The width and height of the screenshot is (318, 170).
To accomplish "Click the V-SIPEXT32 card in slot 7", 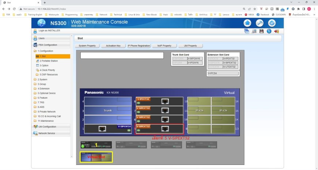I will tap(160, 110).
